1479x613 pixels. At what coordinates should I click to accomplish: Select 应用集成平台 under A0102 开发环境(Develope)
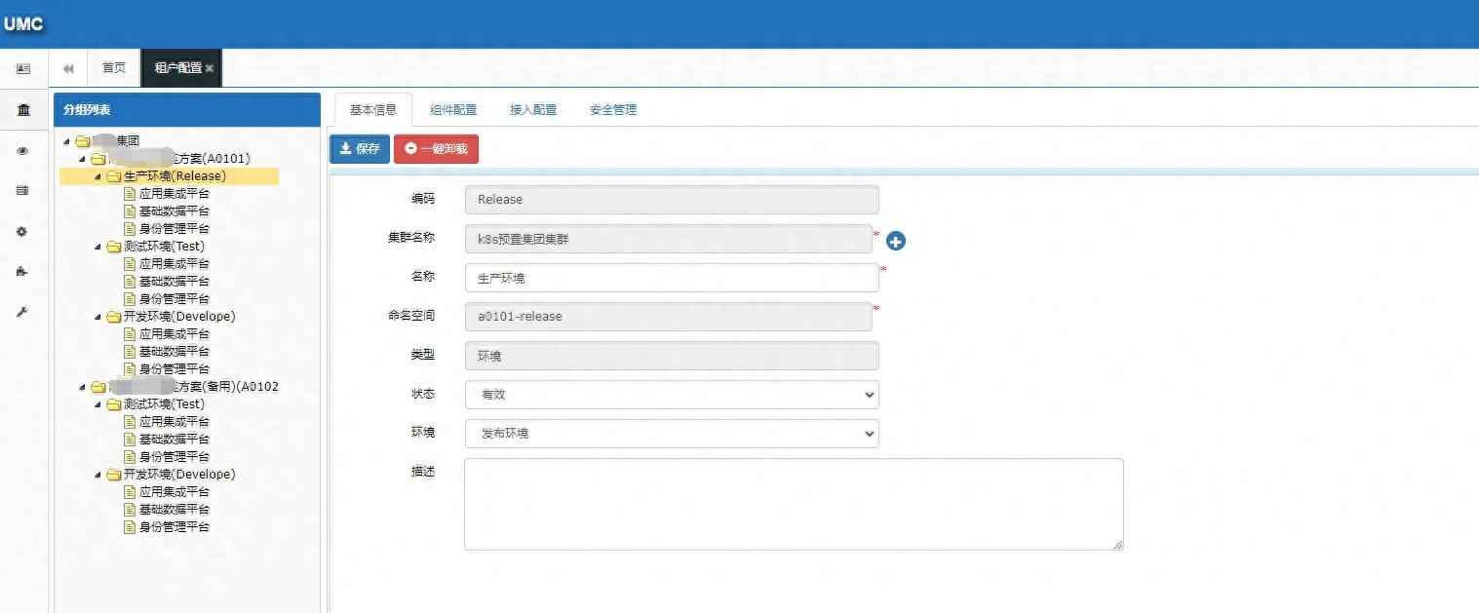[x=175, y=492]
